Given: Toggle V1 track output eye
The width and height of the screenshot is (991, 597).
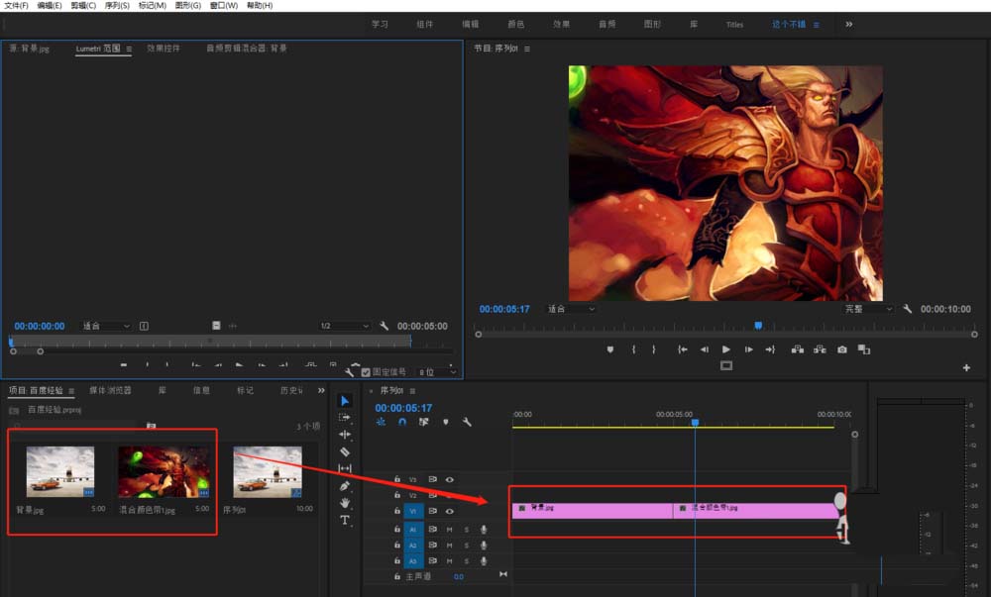Looking at the screenshot, I should [449, 511].
